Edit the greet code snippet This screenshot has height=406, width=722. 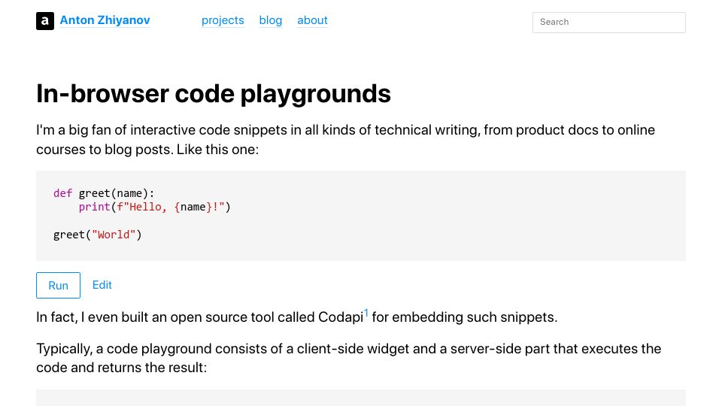click(x=102, y=285)
